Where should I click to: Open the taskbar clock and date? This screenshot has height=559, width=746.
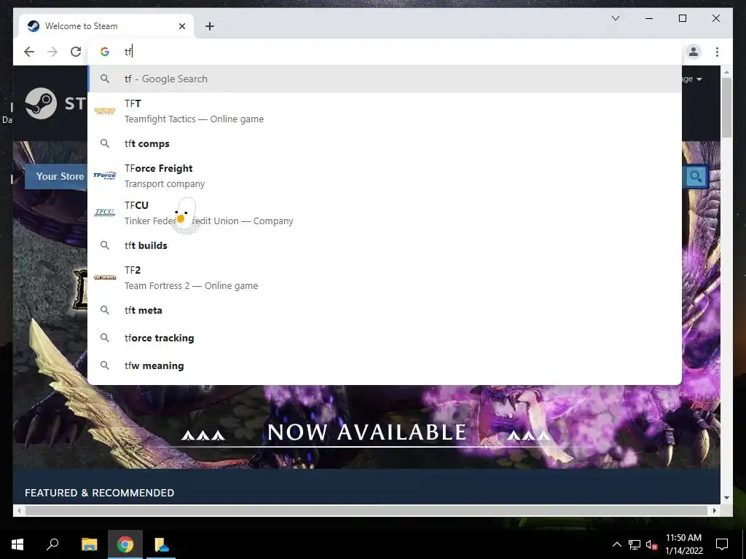pyautogui.click(x=683, y=544)
